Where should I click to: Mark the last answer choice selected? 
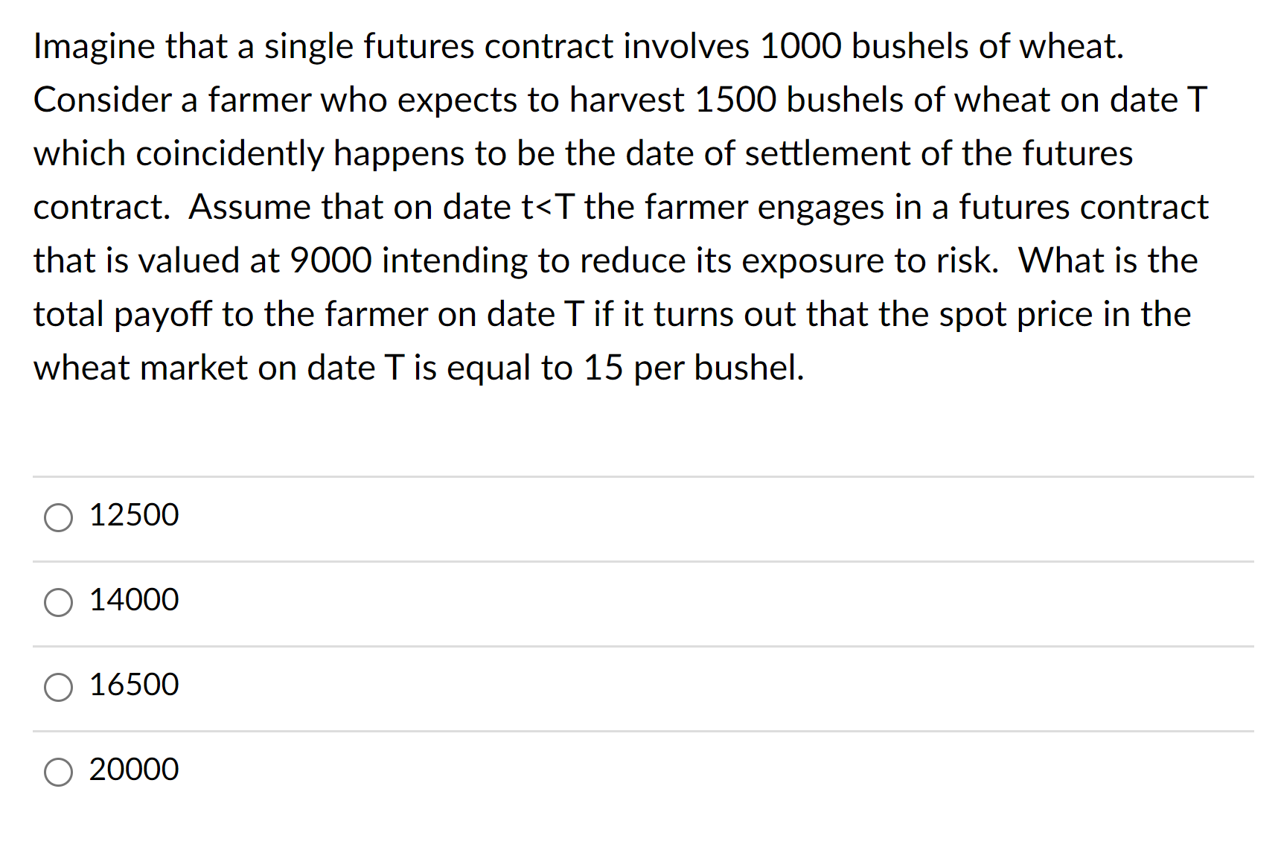[59, 773]
